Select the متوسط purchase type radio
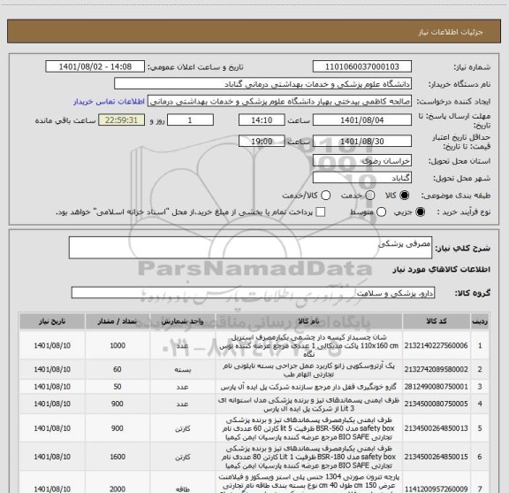Image resolution: width=509 pixels, height=493 pixels. click(x=381, y=212)
